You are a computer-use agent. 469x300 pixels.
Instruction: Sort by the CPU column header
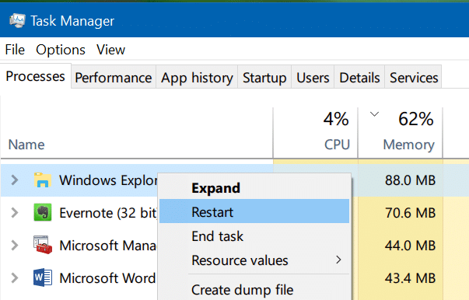click(x=337, y=145)
